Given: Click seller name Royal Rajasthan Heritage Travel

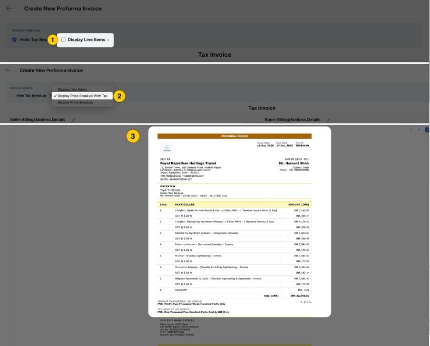Looking at the screenshot, I should point(188,163).
